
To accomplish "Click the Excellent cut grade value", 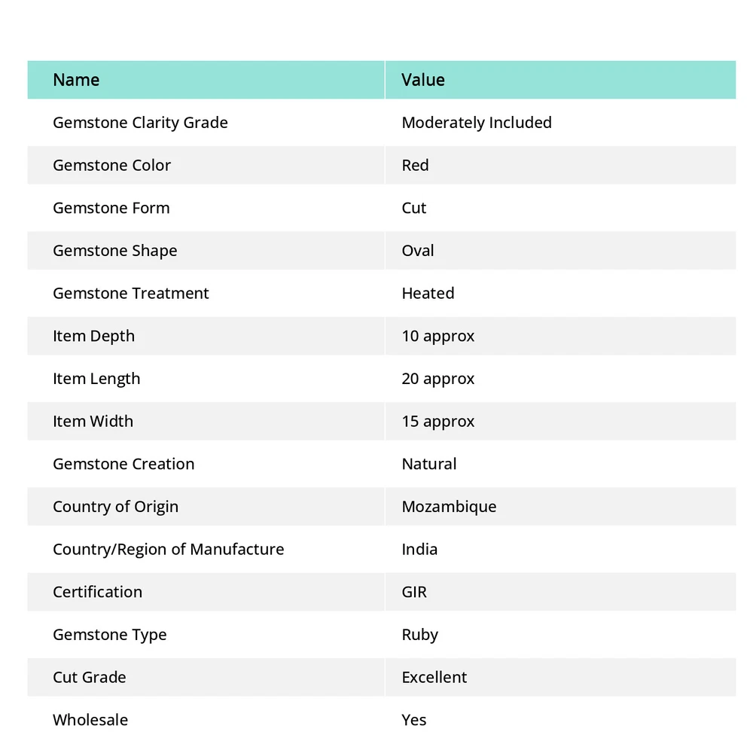I will 434,678.
